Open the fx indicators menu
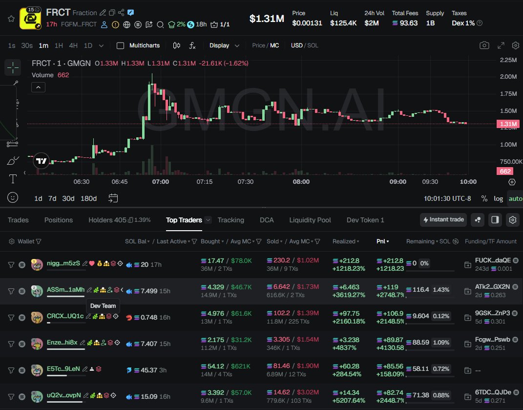This screenshot has height=410, width=523. (x=192, y=45)
